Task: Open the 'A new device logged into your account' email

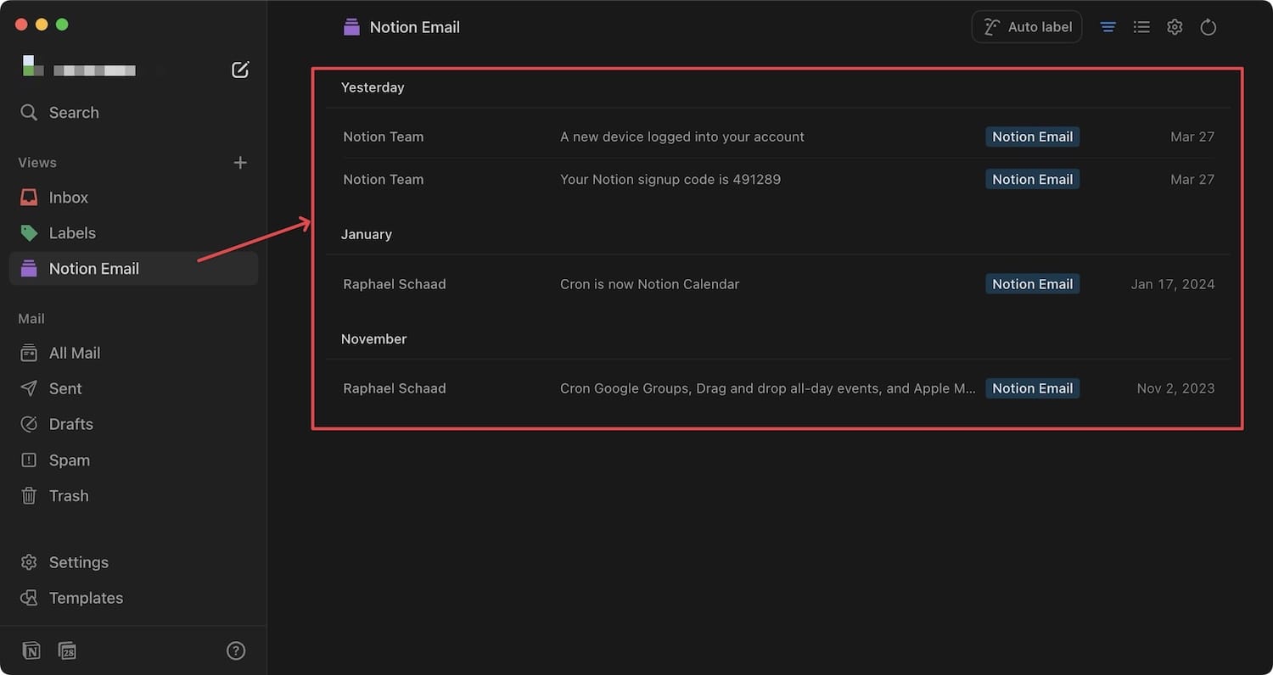Action: (x=682, y=137)
